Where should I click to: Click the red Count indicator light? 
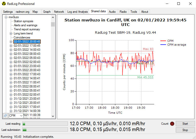point(172,124)
